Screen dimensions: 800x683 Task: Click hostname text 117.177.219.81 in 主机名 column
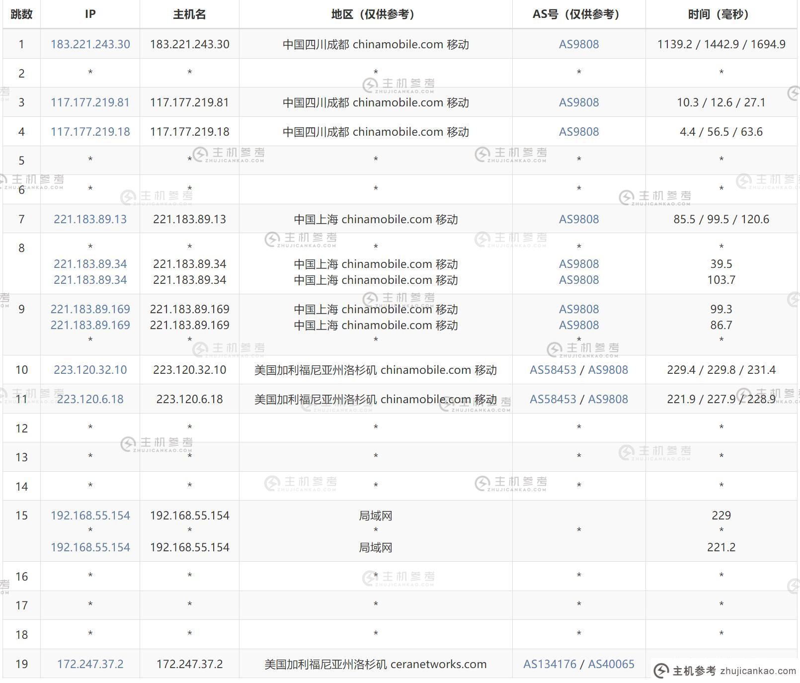(189, 102)
